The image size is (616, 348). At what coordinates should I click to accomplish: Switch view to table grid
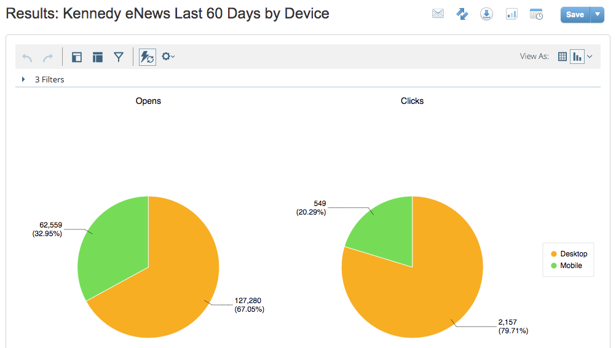pyautogui.click(x=562, y=57)
